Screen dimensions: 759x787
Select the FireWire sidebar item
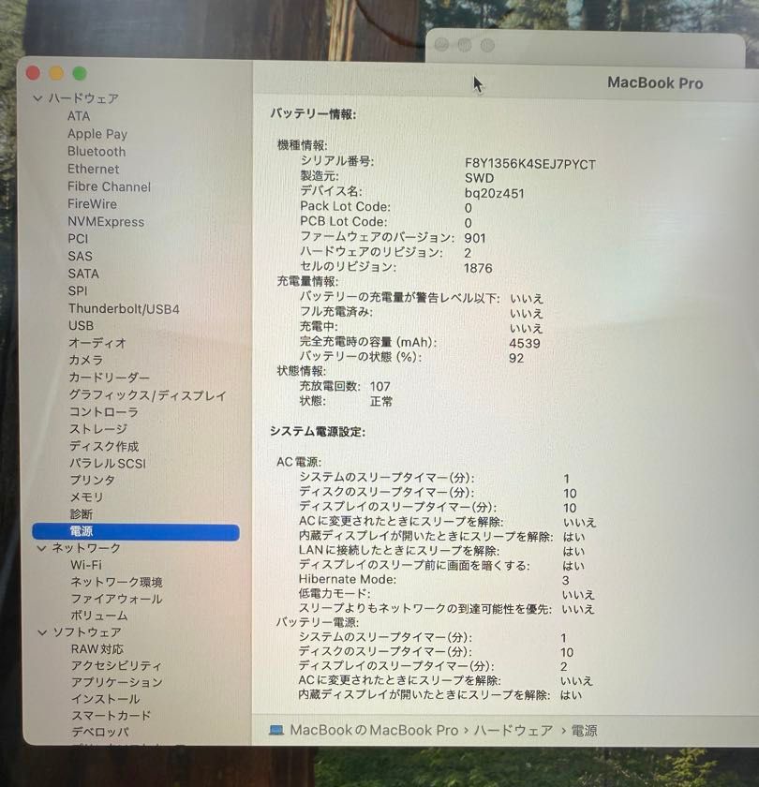pyautogui.click(x=93, y=204)
